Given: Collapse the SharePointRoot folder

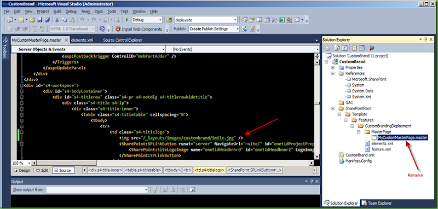Looking at the screenshot, I should tap(333, 108).
